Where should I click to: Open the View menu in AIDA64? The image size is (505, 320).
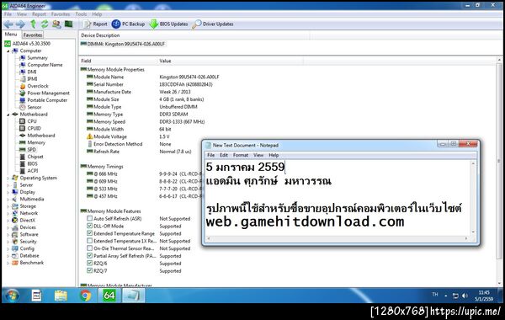22,14
